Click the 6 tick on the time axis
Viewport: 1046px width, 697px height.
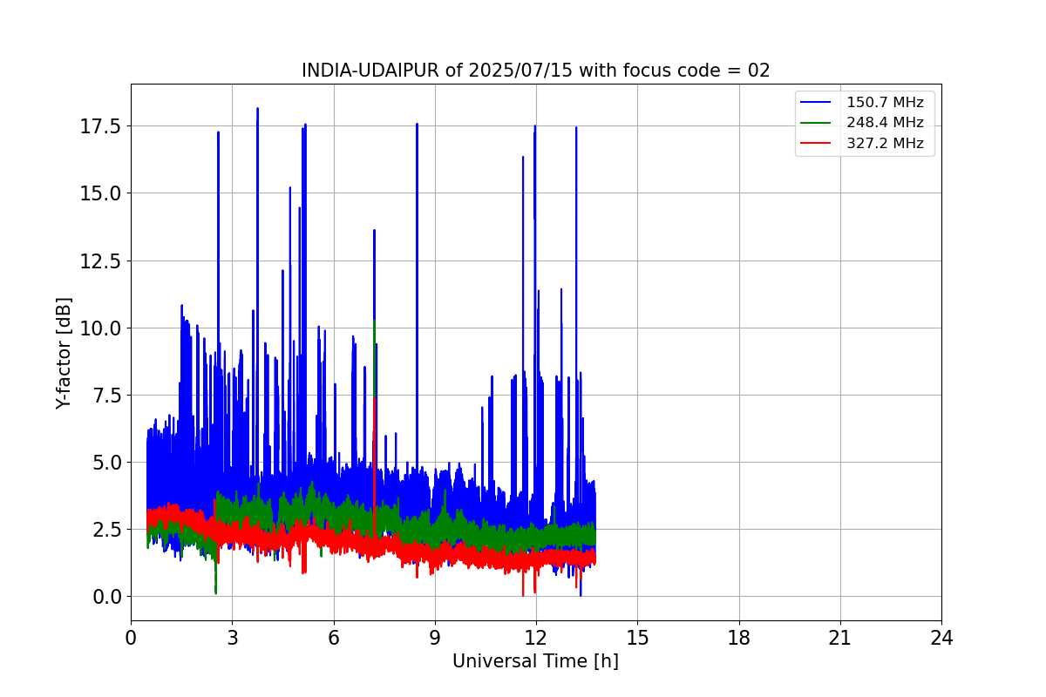click(x=333, y=638)
